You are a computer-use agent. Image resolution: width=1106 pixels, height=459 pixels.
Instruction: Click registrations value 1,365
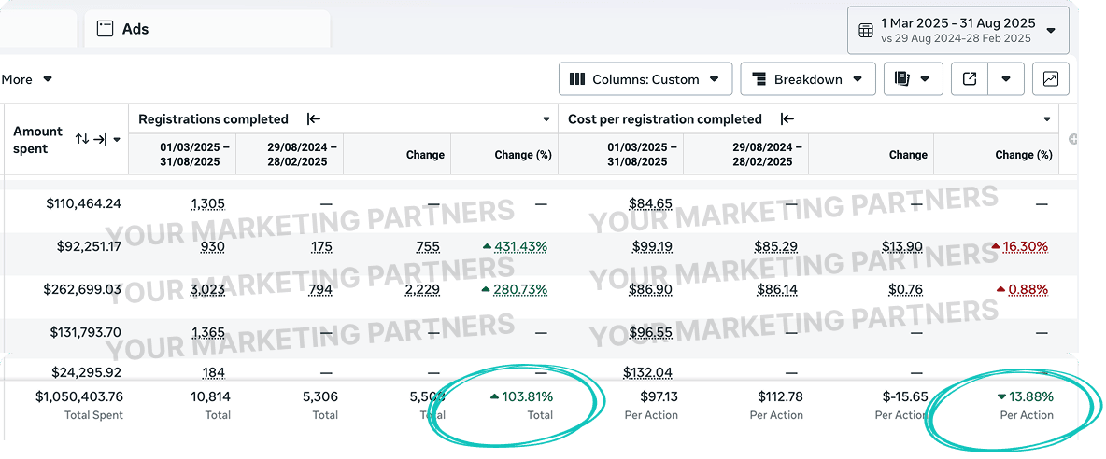pos(207,333)
